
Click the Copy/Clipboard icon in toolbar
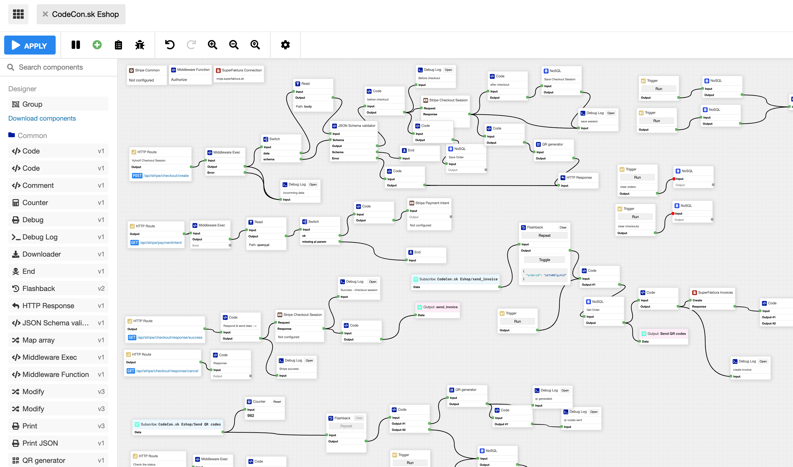[118, 45]
